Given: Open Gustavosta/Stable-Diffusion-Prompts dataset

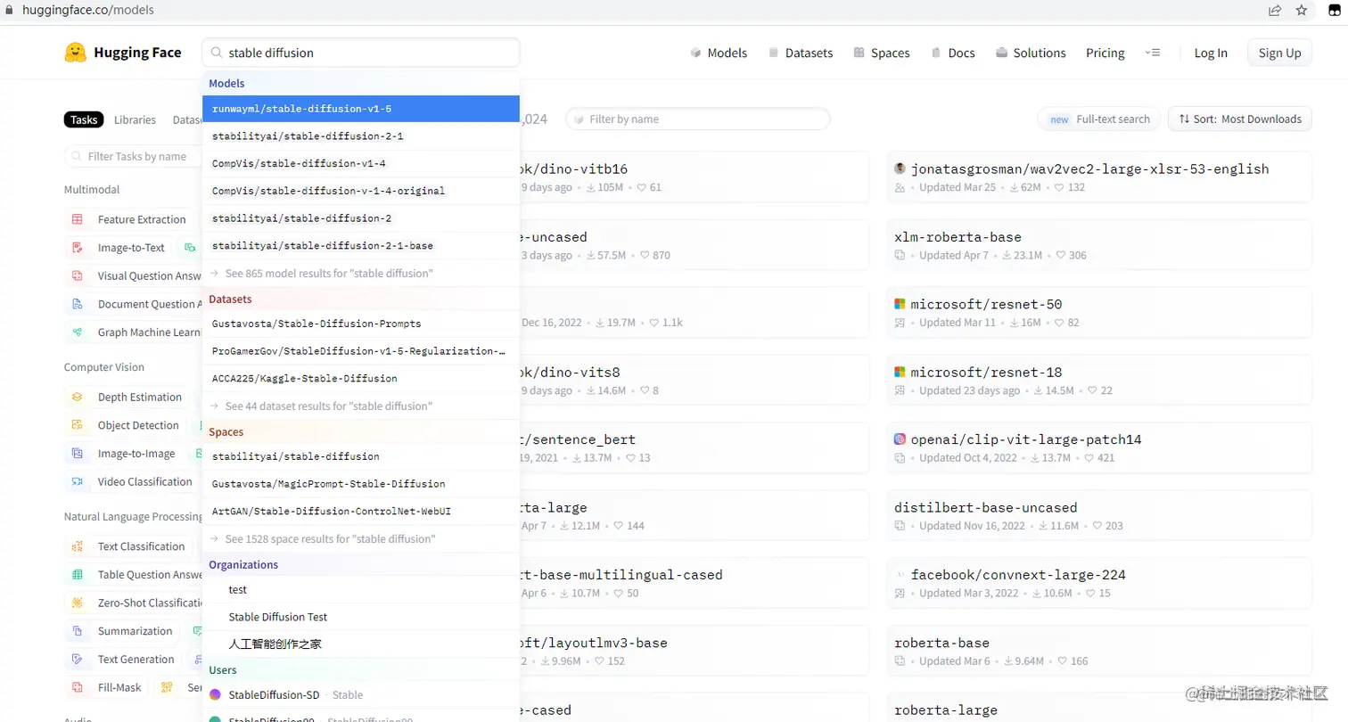Looking at the screenshot, I should tap(361, 324).
